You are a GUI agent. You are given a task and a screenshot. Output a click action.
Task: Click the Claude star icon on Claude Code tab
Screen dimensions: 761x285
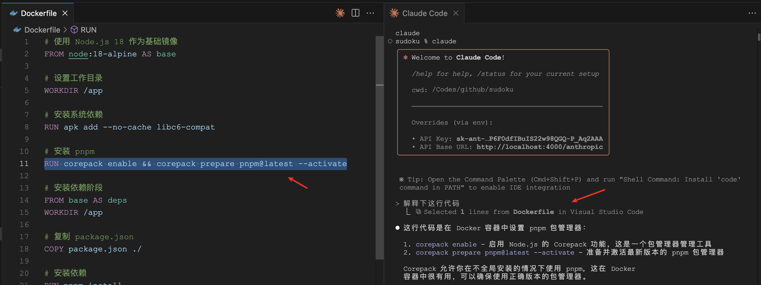coord(394,13)
